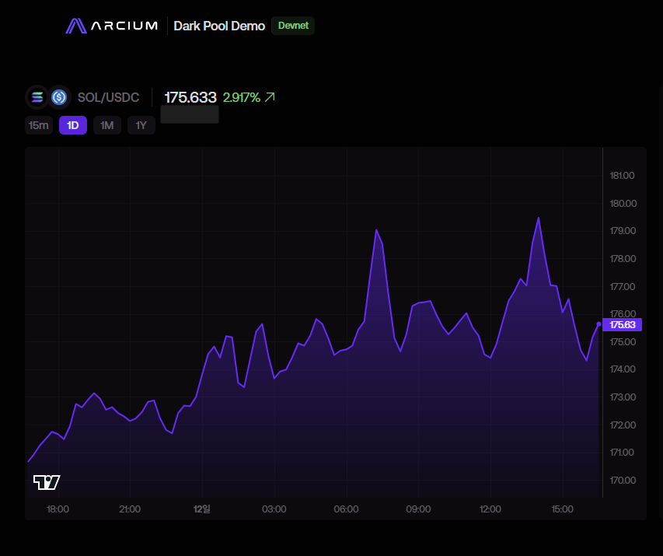
Task: Click the 175.00 price axis label
Action: pyautogui.click(x=623, y=341)
